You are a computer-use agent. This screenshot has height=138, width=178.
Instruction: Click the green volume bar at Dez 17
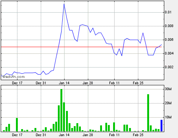(17, 125)
